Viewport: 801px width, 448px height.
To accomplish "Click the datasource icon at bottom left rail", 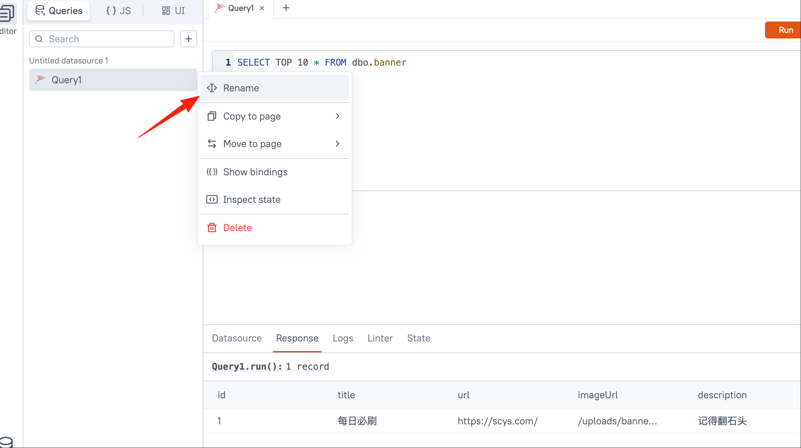I will pyautogui.click(x=6, y=442).
